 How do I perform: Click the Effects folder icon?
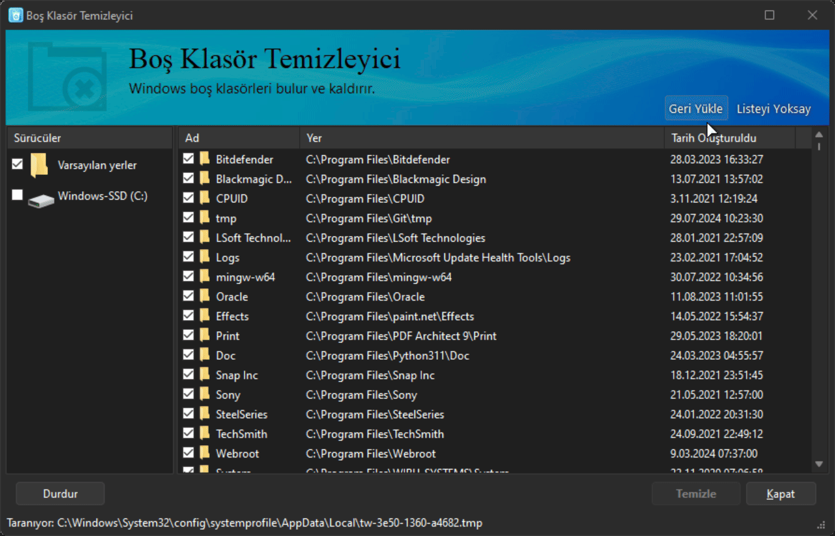pos(205,316)
